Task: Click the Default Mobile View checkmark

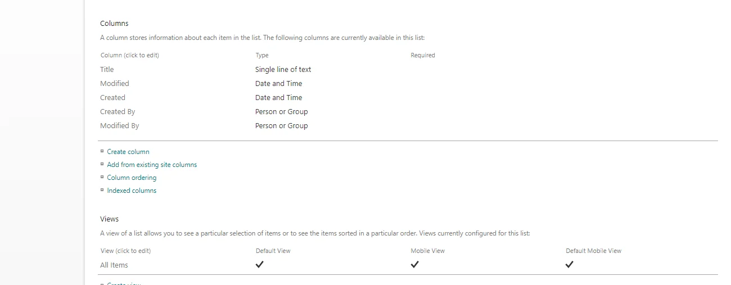Action: coord(569,265)
